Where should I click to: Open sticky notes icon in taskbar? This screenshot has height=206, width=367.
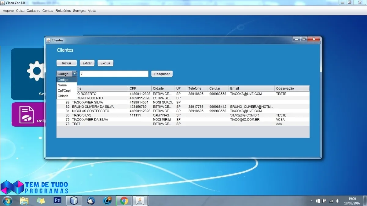click(x=41, y=201)
